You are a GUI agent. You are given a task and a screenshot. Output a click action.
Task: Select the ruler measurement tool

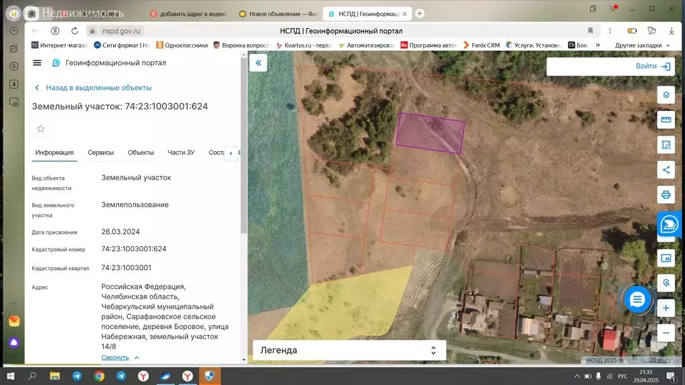click(x=666, y=120)
